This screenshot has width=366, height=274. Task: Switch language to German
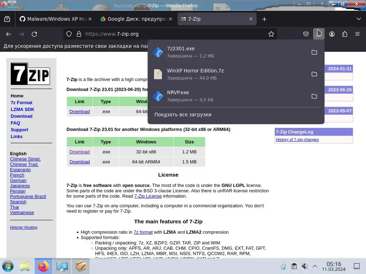click(18, 180)
